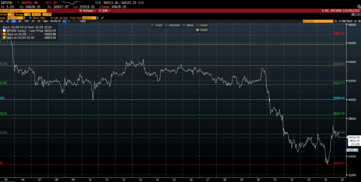Collapse panel with double left chevron

pos(336,21)
